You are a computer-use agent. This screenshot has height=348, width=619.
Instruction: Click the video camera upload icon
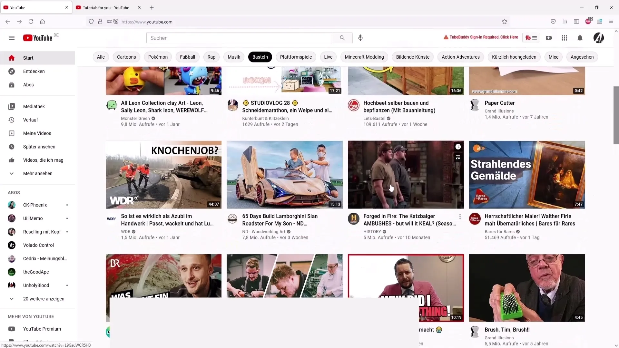(x=549, y=38)
